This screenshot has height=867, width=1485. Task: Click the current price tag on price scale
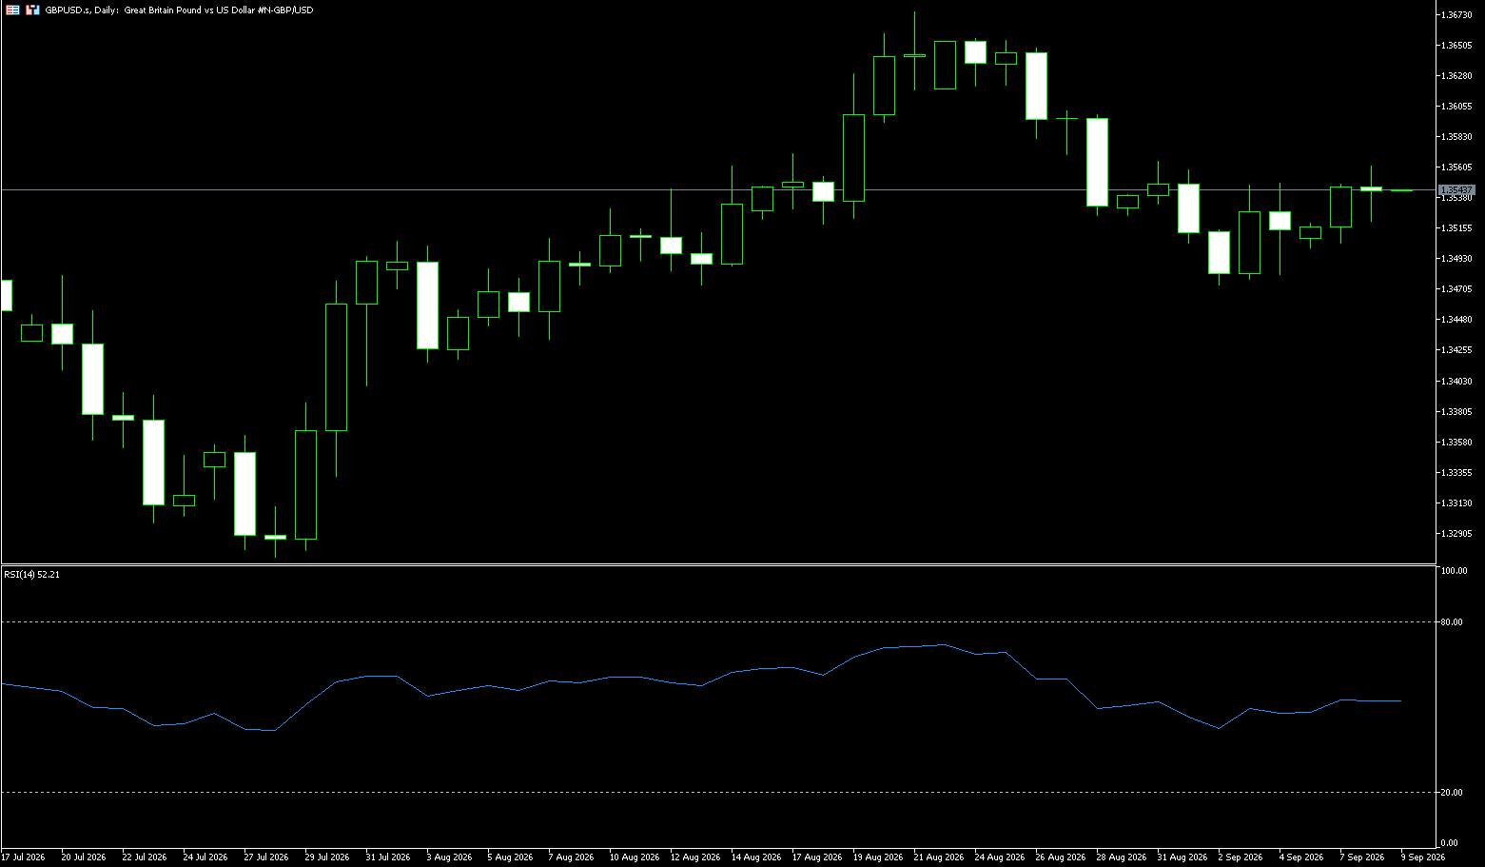point(1456,190)
